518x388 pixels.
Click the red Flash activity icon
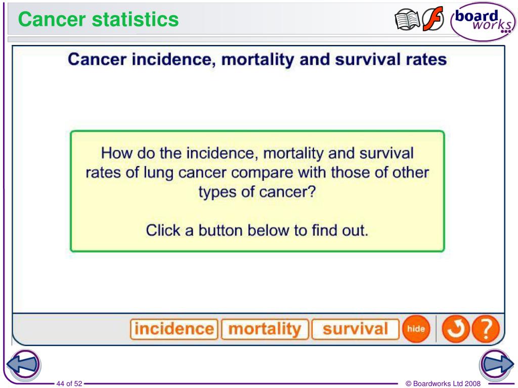(x=433, y=19)
